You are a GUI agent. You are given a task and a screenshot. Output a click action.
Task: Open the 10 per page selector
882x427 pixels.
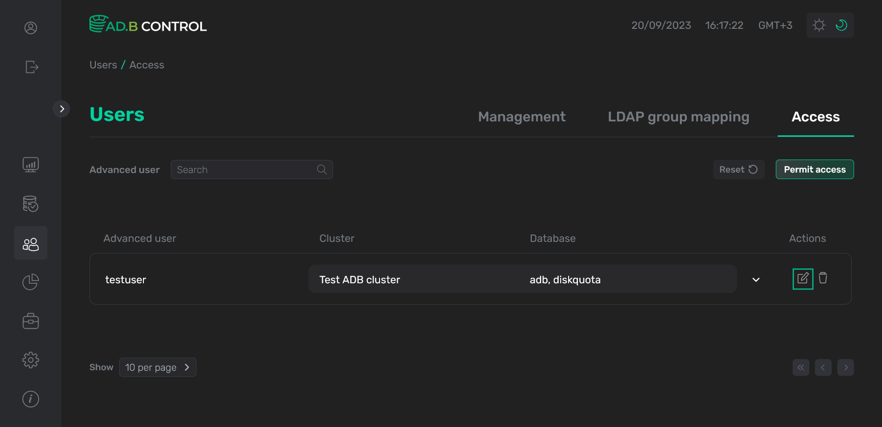point(157,367)
